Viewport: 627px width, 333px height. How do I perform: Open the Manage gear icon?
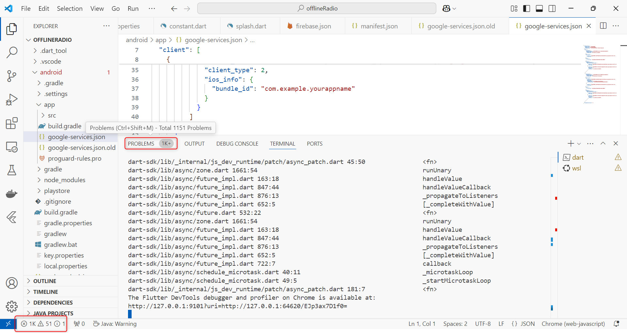click(12, 307)
